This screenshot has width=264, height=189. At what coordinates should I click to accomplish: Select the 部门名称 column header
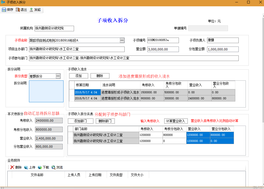point(106,129)
